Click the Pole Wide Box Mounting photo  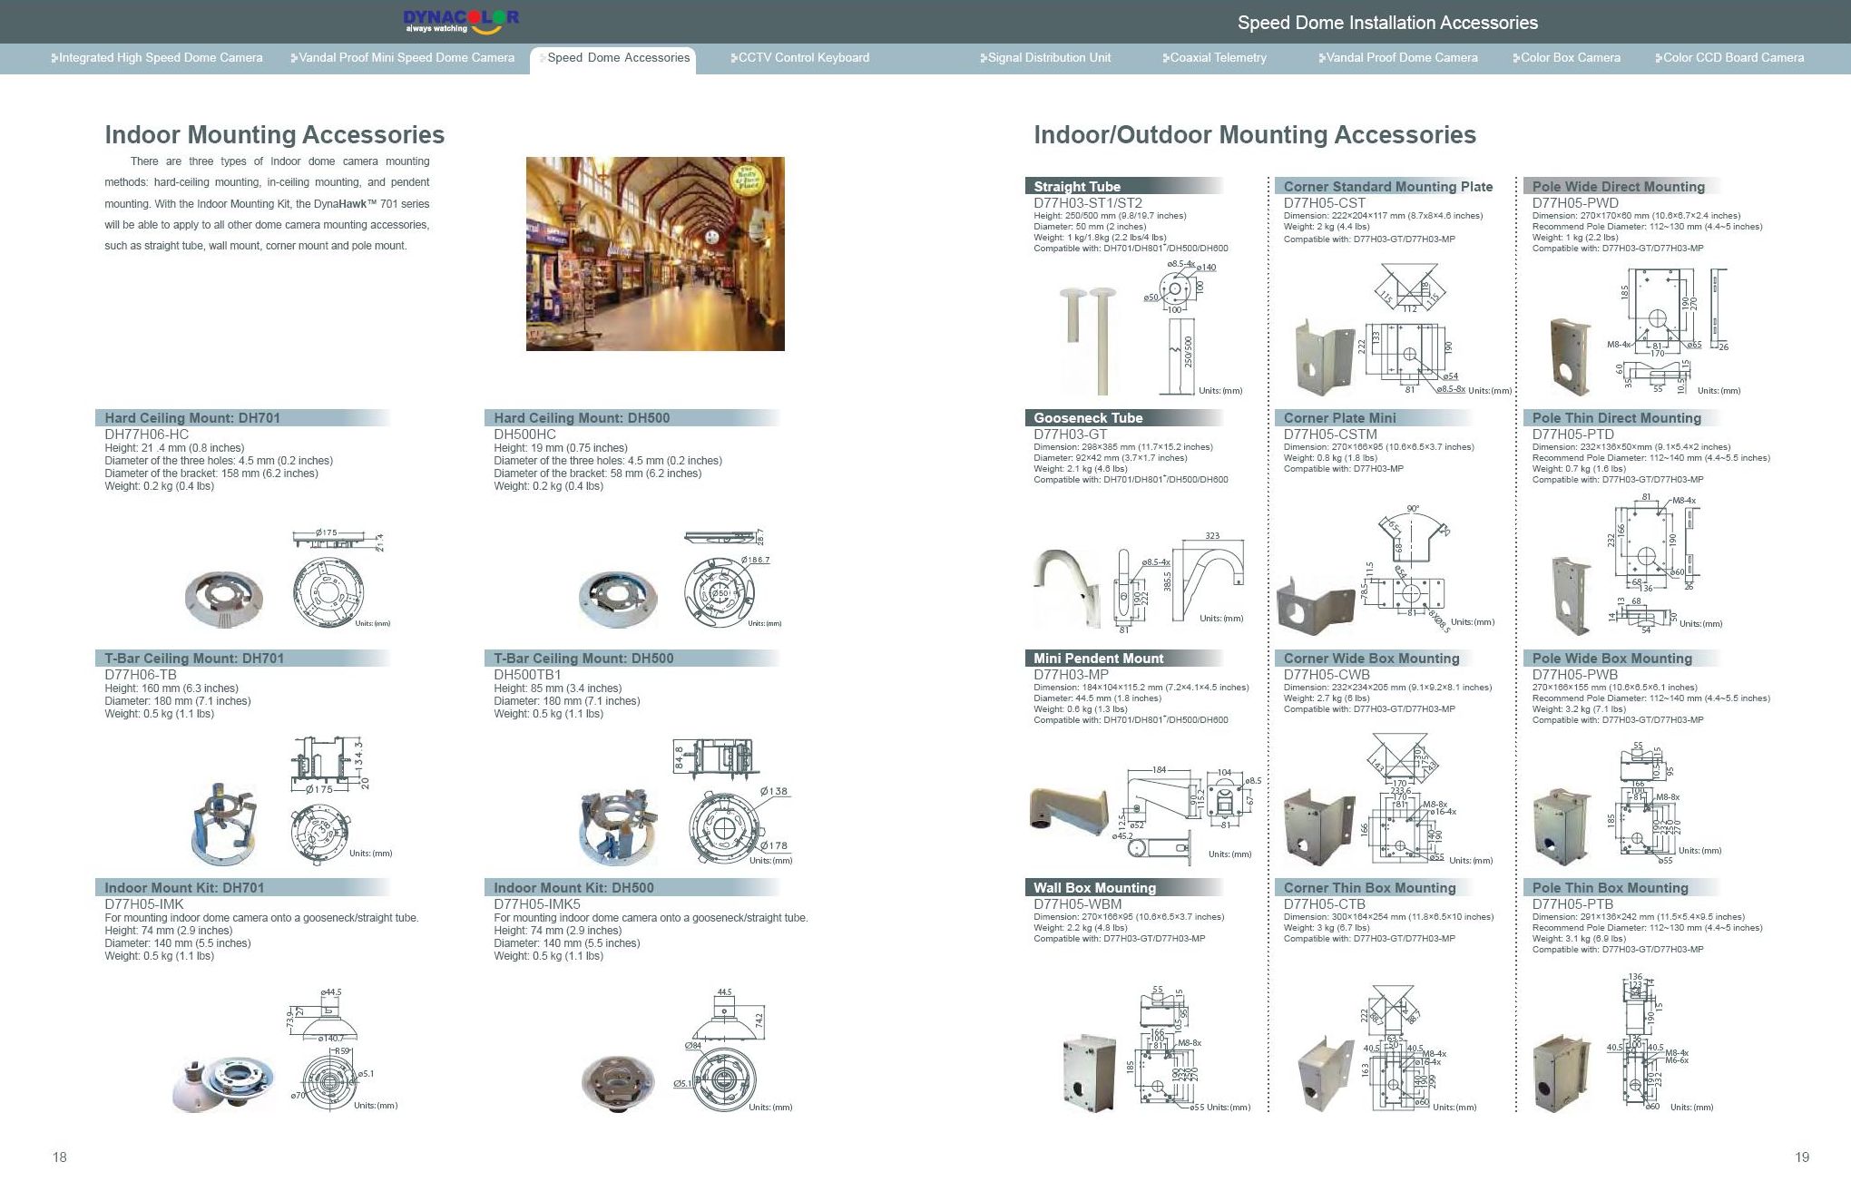point(1562,825)
